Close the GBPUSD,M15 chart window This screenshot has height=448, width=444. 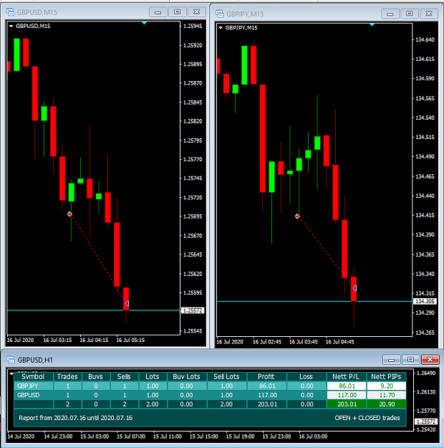[x=197, y=12]
